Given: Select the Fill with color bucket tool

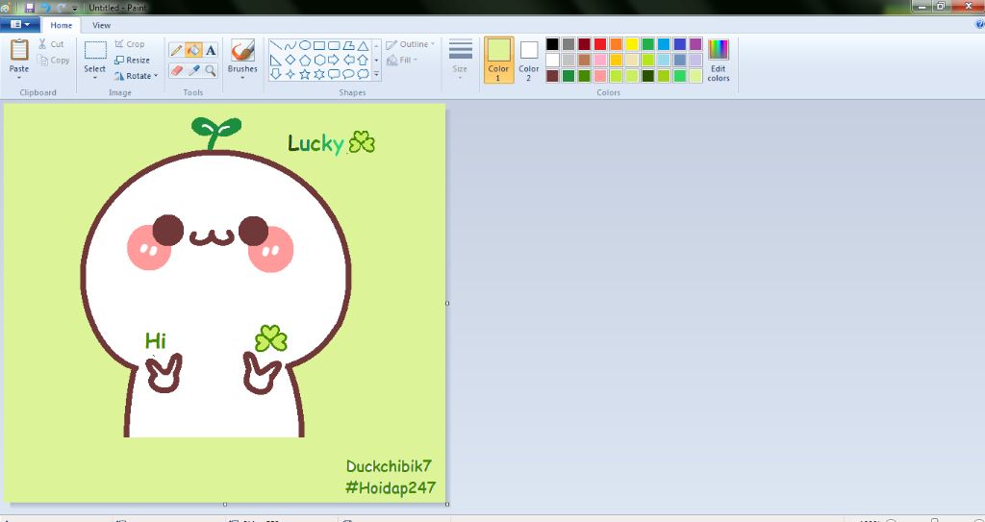Looking at the screenshot, I should [193, 50].
